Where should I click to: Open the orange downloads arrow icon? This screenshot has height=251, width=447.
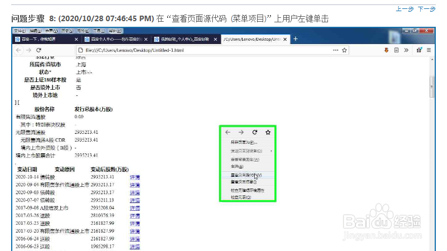pyautogui.click(x=386, y=50)
